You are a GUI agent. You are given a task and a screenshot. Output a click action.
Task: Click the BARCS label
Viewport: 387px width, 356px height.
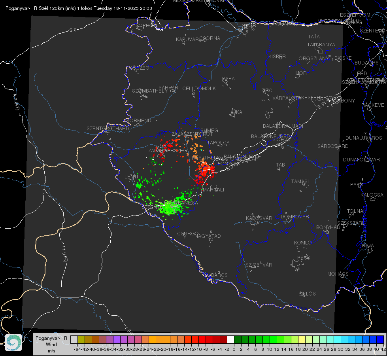(219, 275)
